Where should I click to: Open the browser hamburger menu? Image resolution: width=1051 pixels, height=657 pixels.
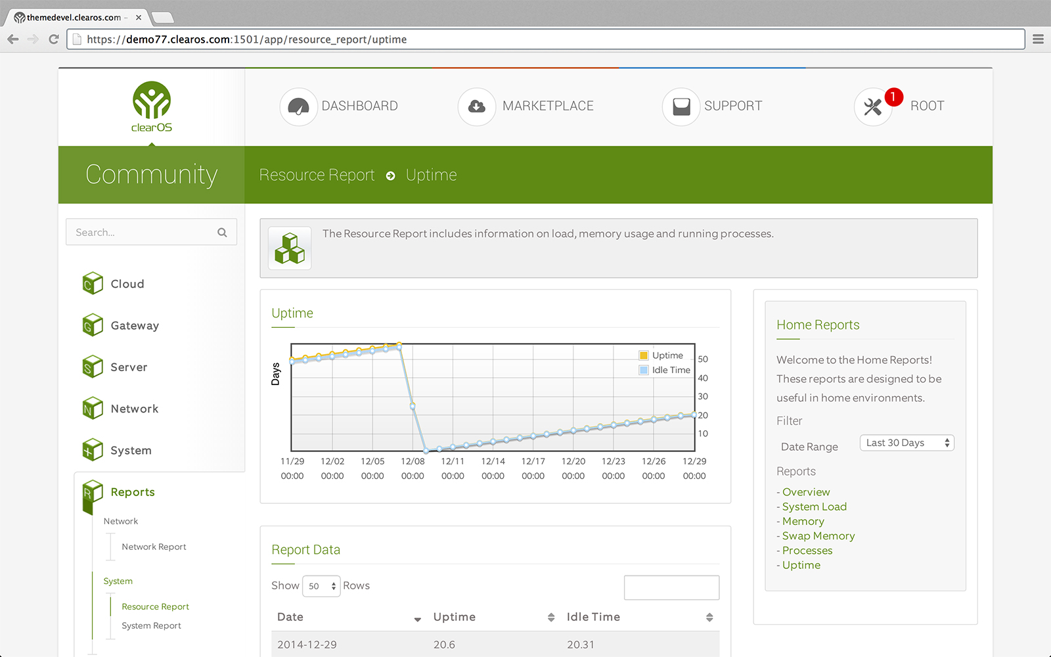(1038, 39)
